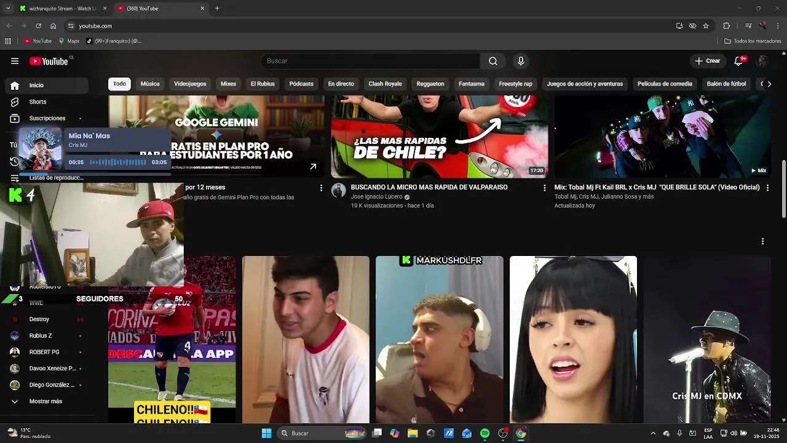Image resolution: width=787 pixels, height=443 pixels.
Task: Start voice search with the microphone
Action: [521, 61]
